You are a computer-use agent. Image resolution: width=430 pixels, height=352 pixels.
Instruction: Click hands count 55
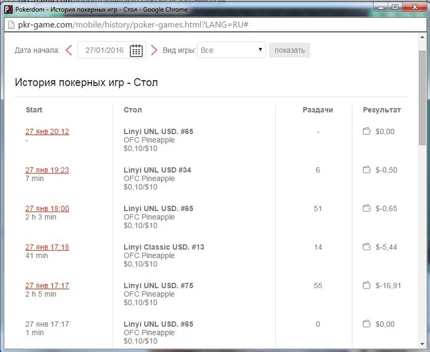click(x=318, y=286)
